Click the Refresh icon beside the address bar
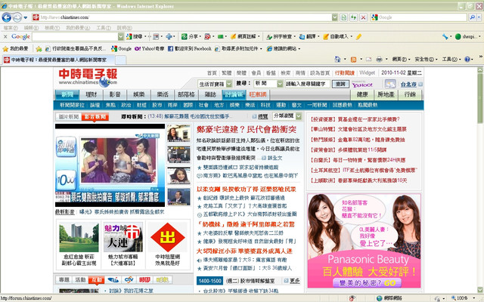 [353, 17]
